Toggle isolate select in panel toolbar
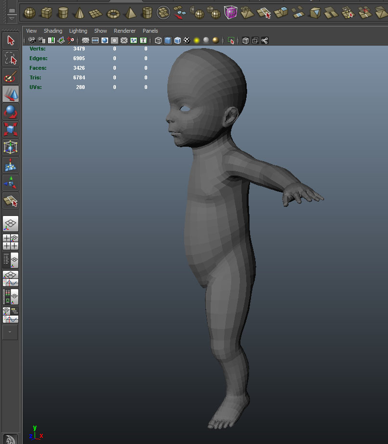 point(231,40)
